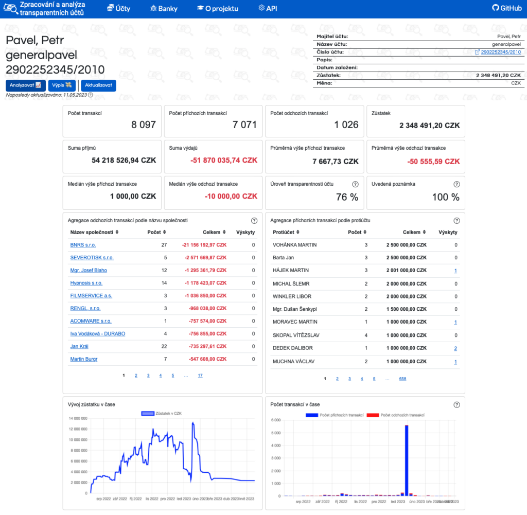
Task: Toggle red Počet odchozích transakcí legend swatch
Action: [373, 415]
